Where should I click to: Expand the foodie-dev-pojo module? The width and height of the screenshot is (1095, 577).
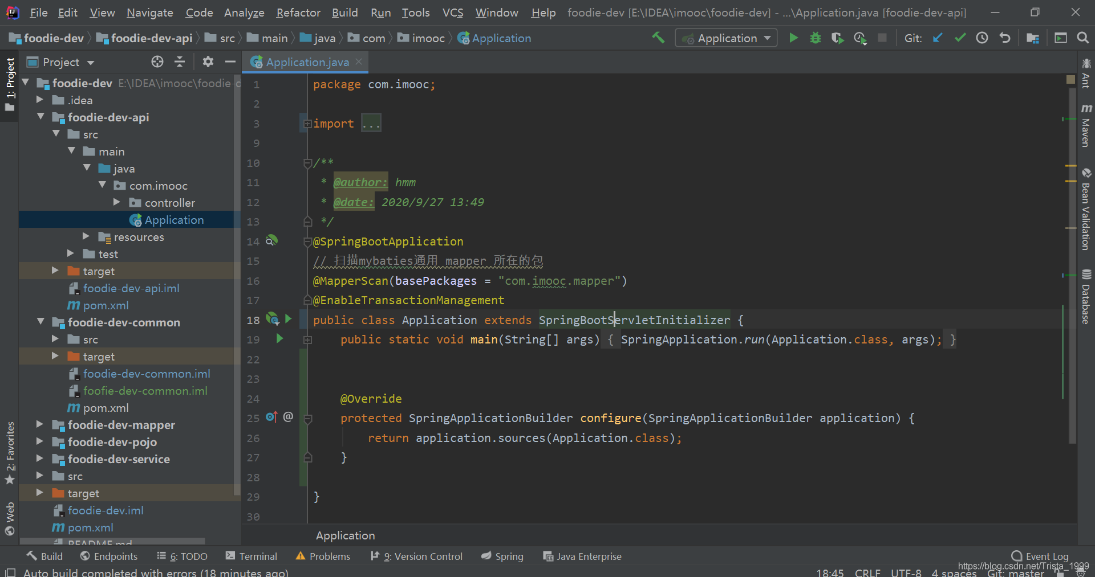(39, 441)
